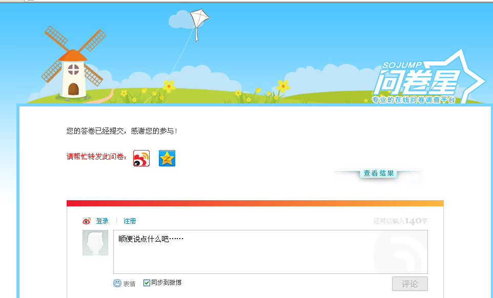493x298 pixels.
Task: Share the survey via QQ Zone star icon
Action: point(167,158)
